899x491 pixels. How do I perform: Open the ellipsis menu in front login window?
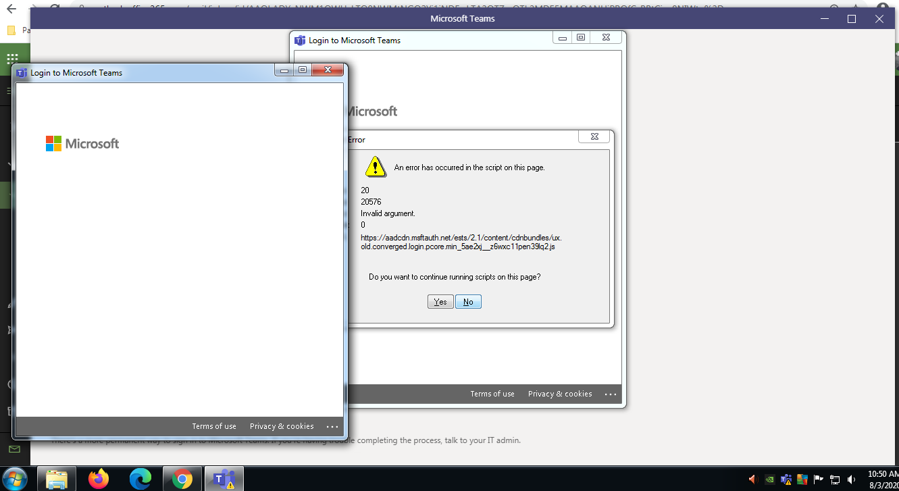[332, 426]
